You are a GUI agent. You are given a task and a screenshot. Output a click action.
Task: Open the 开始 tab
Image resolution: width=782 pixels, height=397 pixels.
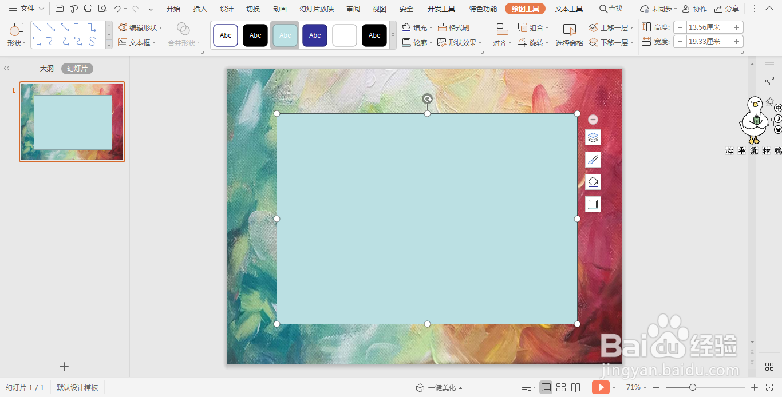pos(173,9)
